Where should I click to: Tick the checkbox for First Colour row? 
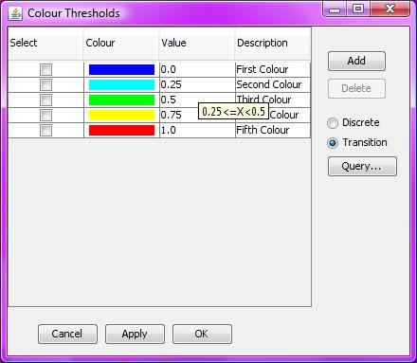(x=45, y=69)
